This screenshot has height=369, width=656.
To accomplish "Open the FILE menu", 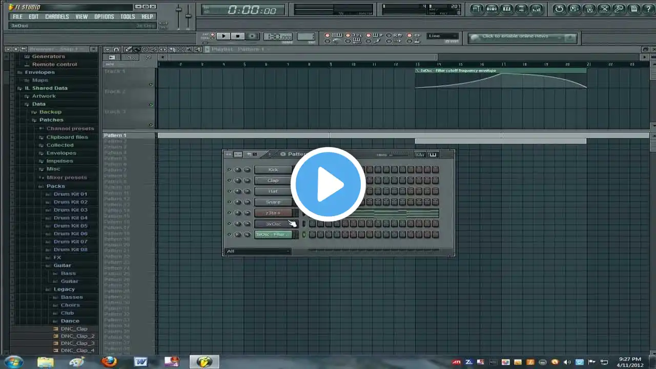I will (17, 16).
